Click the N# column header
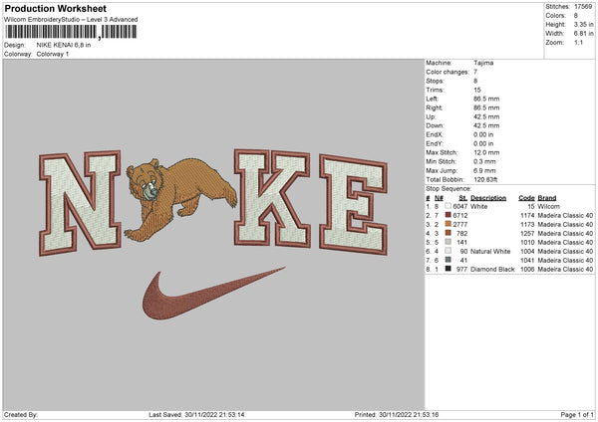 click(x=439, y=198)
